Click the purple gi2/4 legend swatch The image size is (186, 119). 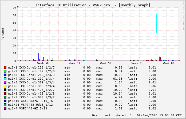[5, 108]
